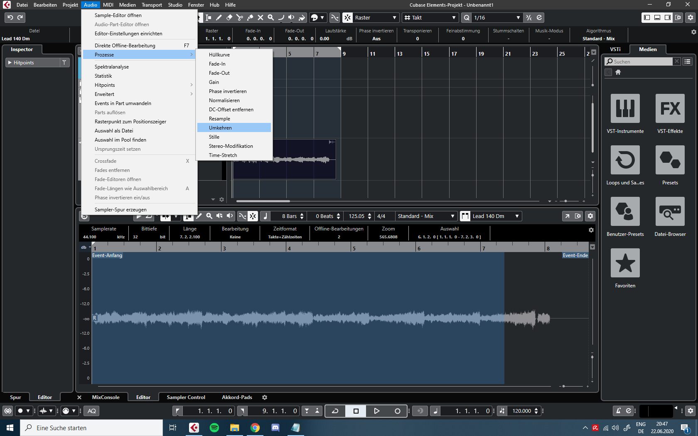The height and width of the screenshot is (436, 698).
Task: Switch to the MixConsole tab
Action: click(106, 397)
